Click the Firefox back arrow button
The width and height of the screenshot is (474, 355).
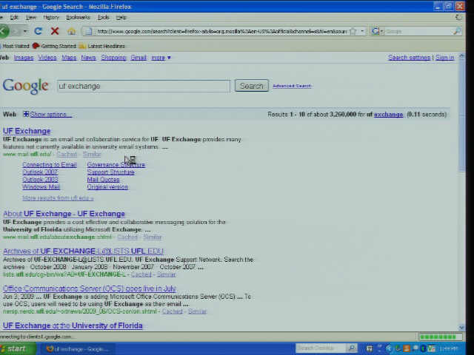point(4,31)
